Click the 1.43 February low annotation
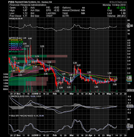 click(58, 91)
